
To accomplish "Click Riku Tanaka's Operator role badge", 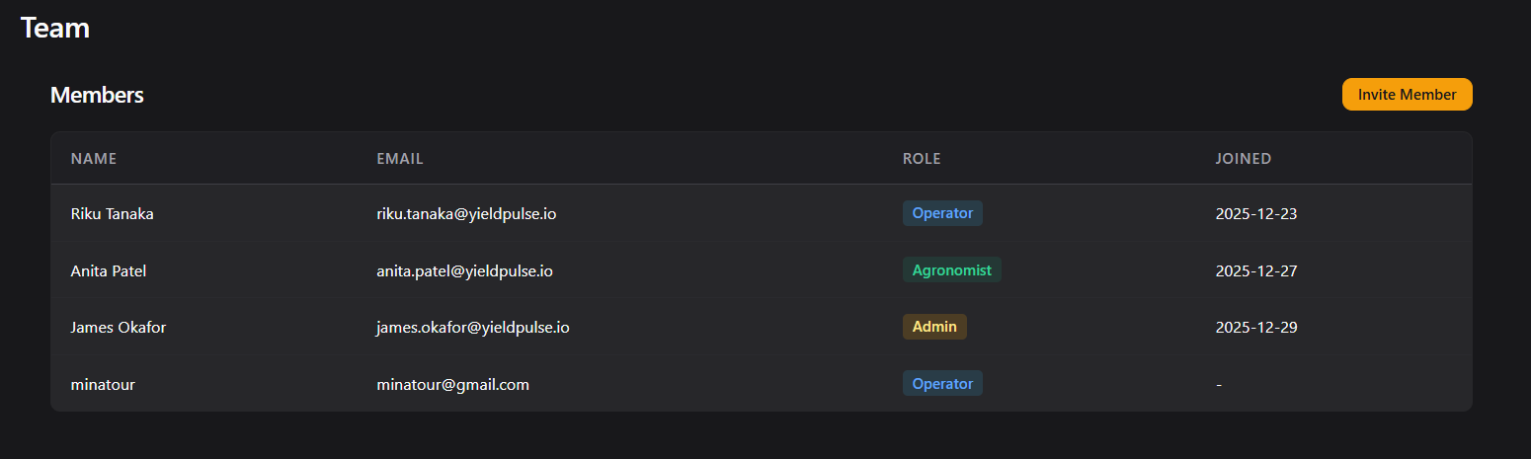I will tap(942, 213).
